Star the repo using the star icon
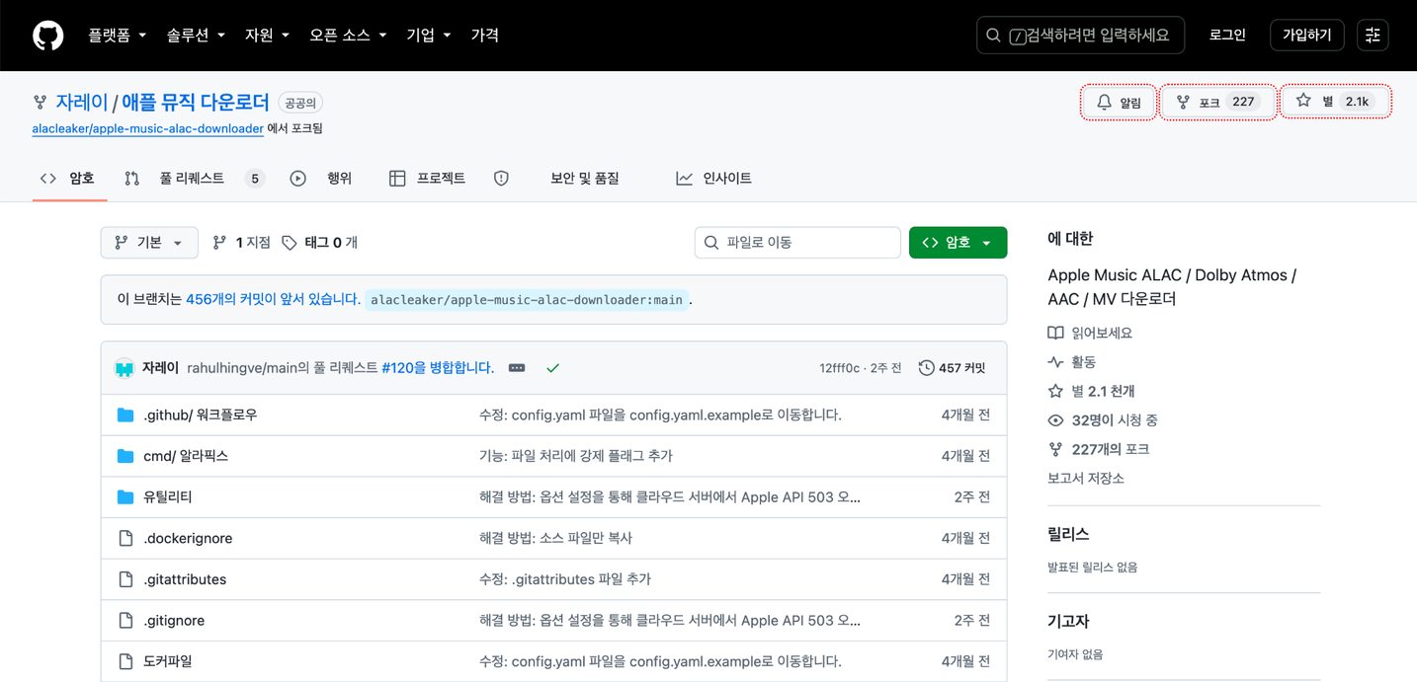Viewport: 1417px width, 682px height. 1303,101
